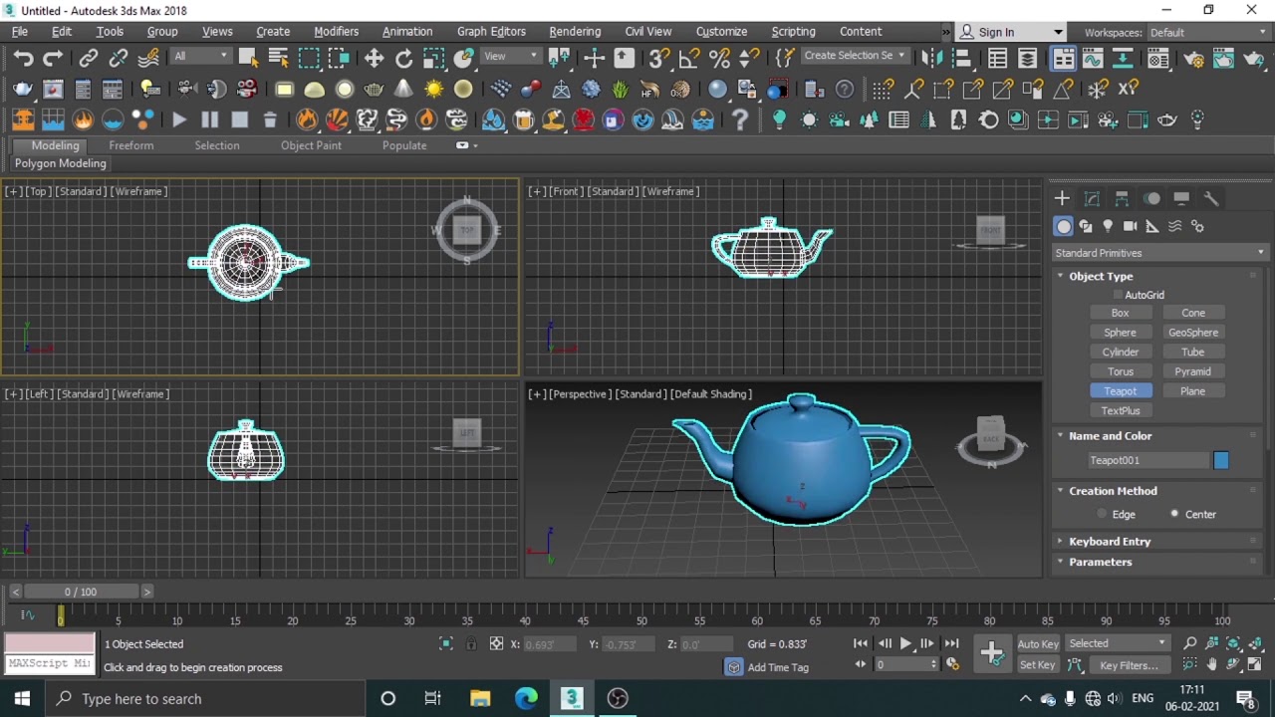Create a Box primitive
This screenshot has width=1275, height=717.
point(1120,313)
